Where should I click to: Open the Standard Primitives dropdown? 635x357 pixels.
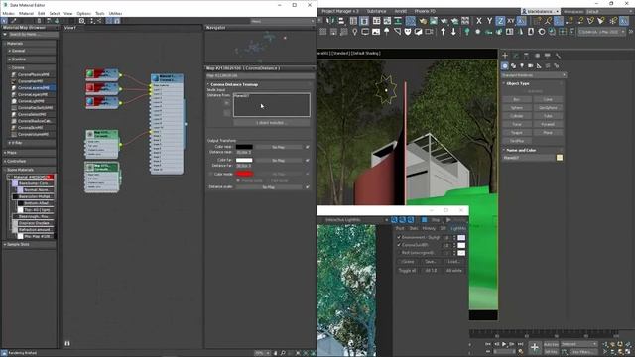[x=534, y=75]
